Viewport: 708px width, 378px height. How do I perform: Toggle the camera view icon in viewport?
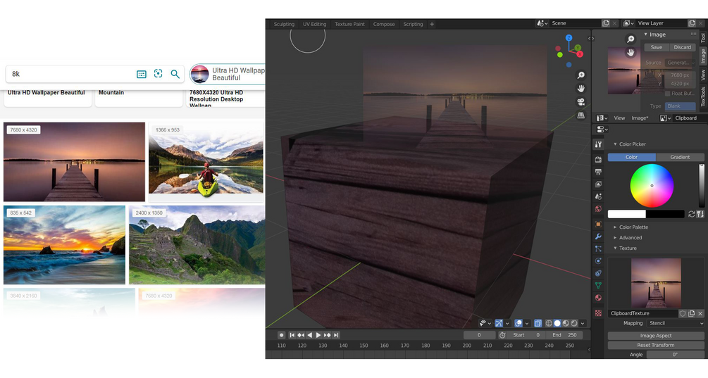(581, 102)
